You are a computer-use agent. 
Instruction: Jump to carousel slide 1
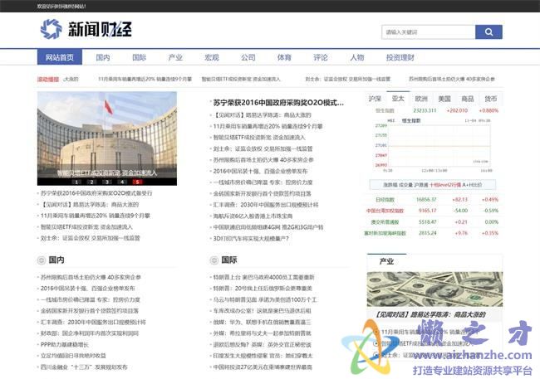tap(76, 182)
